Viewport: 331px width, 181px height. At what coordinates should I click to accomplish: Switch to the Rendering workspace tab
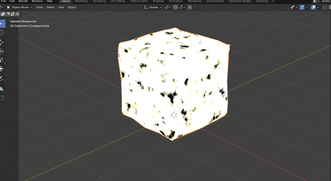tap(194, 1)
